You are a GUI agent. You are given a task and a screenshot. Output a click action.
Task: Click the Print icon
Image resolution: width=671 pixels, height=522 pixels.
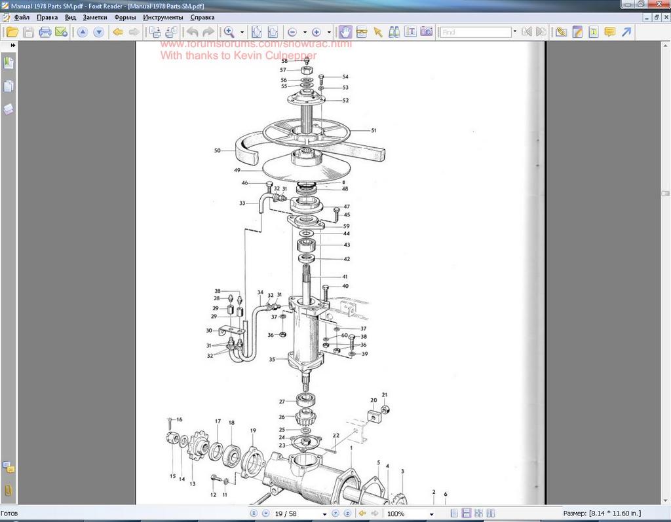pyautogui.click(x=45, y=31)
